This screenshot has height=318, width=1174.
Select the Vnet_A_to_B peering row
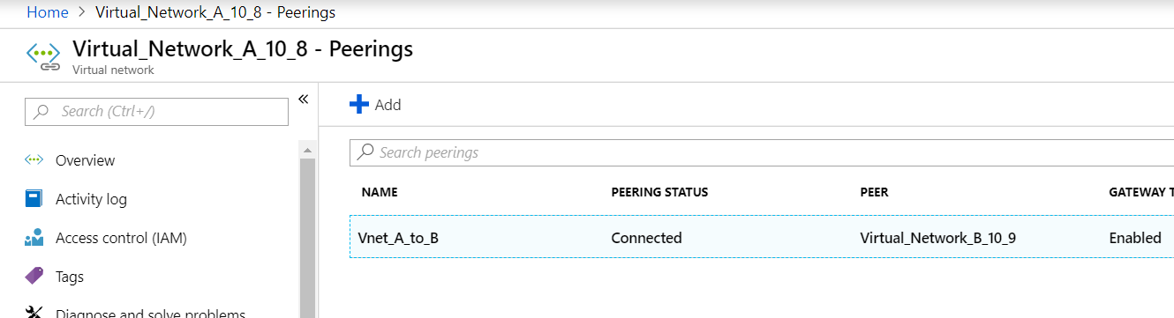(762, 237)
